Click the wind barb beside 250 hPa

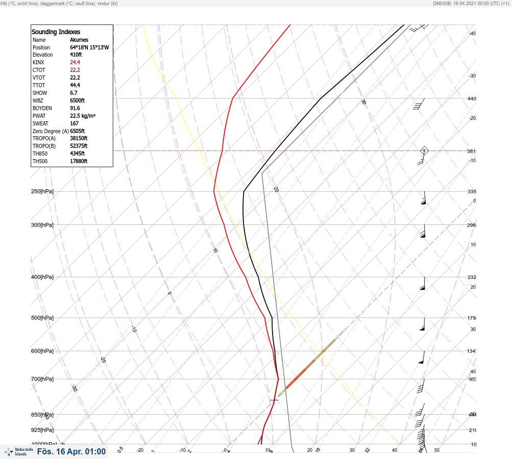coord(424,198)
